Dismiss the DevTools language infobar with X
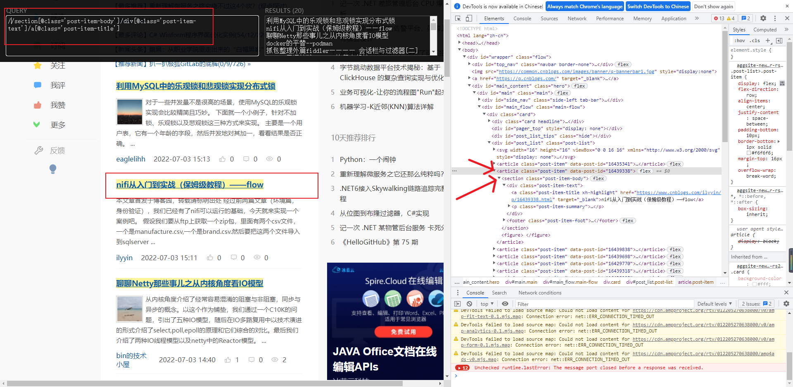Screen dimensions: 793x387 click(786, 6)
